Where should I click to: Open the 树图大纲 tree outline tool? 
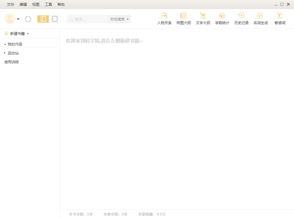184,19
